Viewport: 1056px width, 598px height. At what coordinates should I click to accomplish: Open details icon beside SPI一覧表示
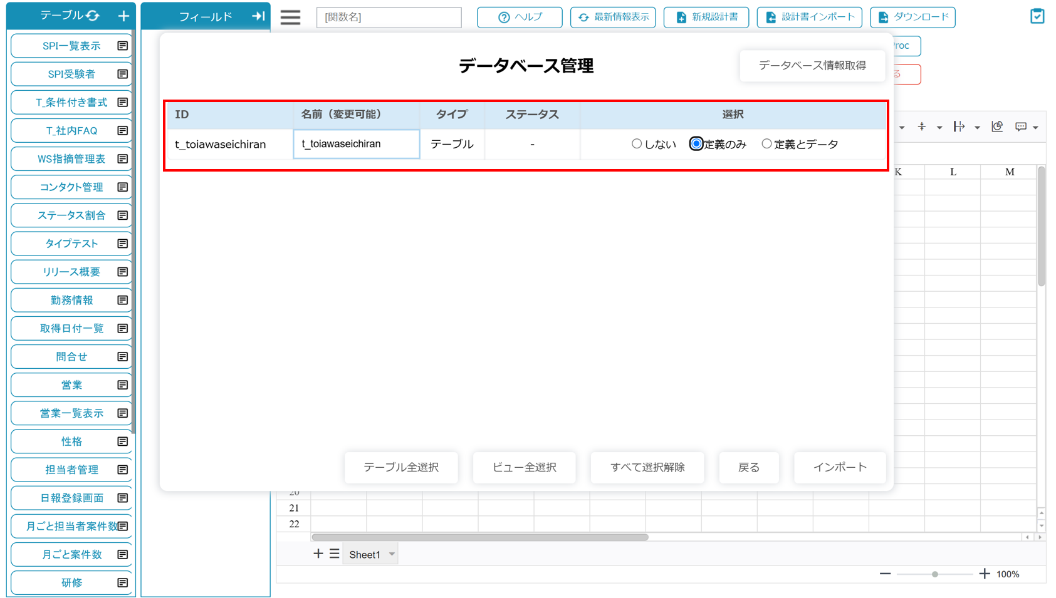[123, 46]
